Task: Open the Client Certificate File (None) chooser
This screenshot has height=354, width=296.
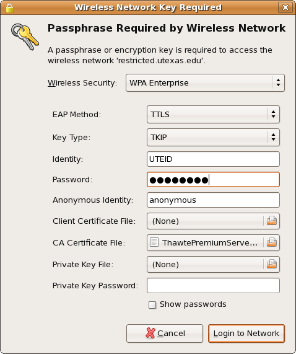Action: (205, 221)
